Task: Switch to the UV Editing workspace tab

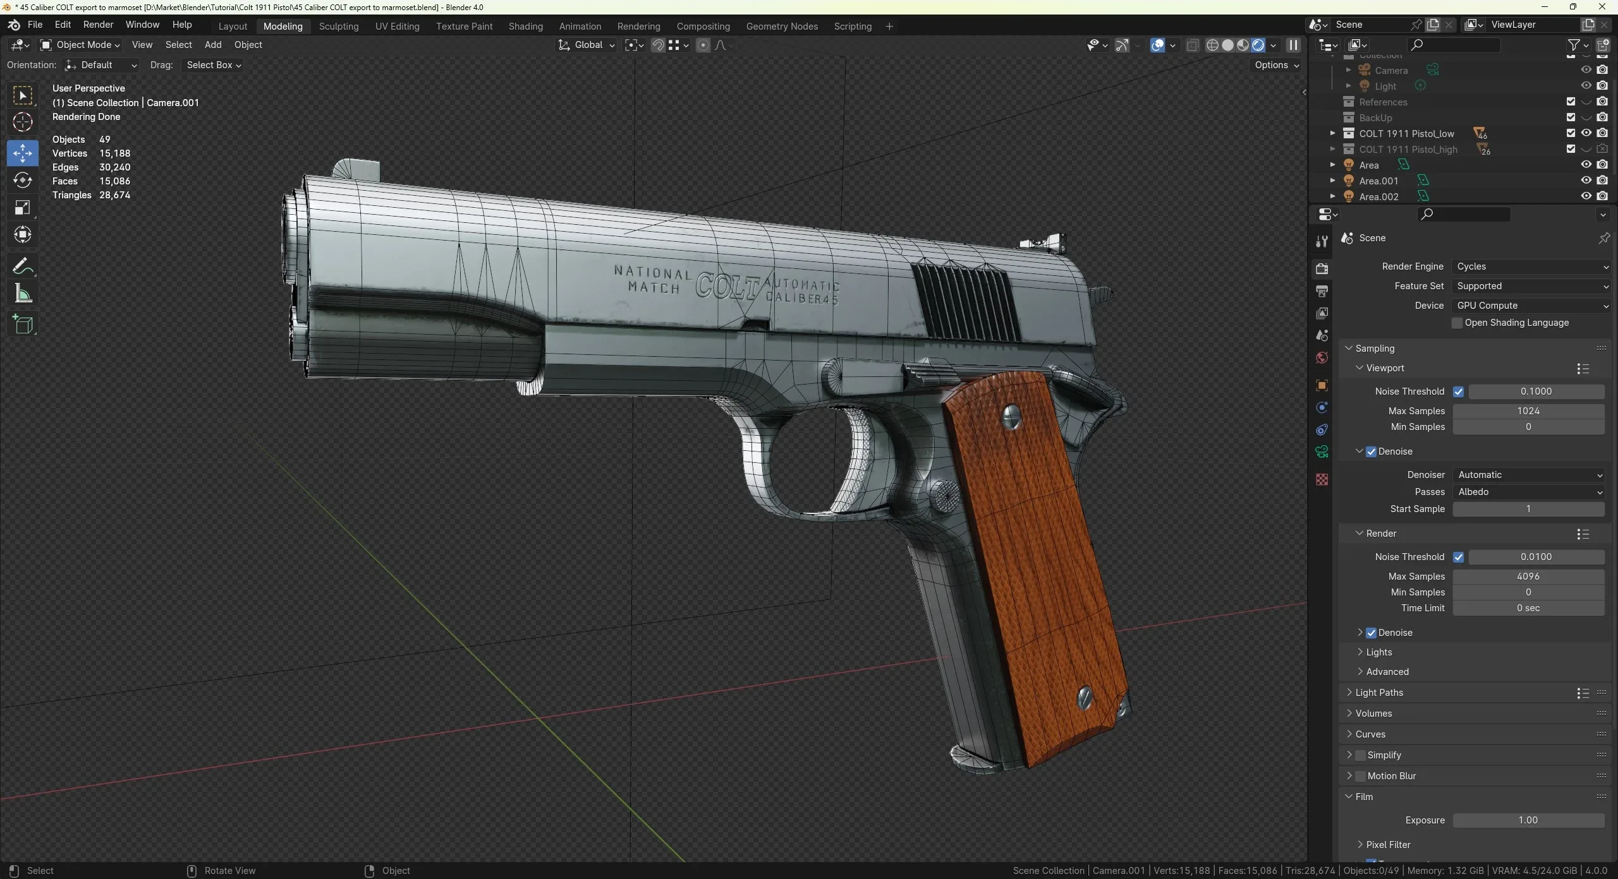Action: coord(397,26)
